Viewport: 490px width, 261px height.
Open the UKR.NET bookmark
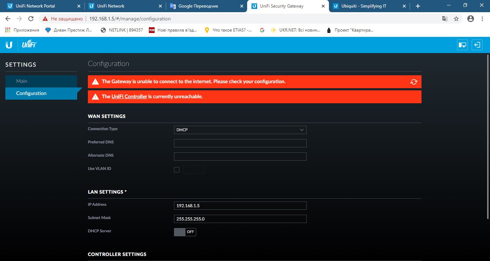[296, 30]
